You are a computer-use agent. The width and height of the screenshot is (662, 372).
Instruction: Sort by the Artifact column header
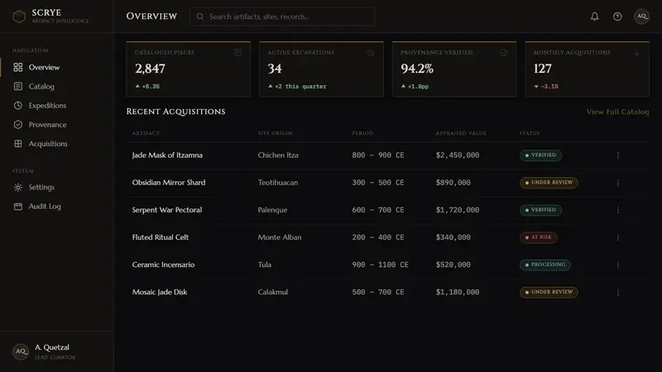coord(146,133)
